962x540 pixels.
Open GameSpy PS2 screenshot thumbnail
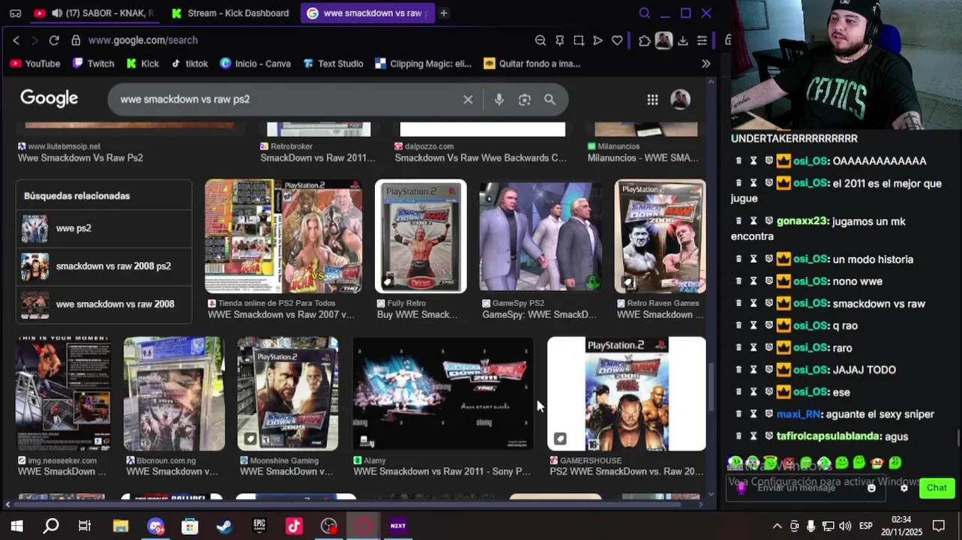click(x=541, y=236)
